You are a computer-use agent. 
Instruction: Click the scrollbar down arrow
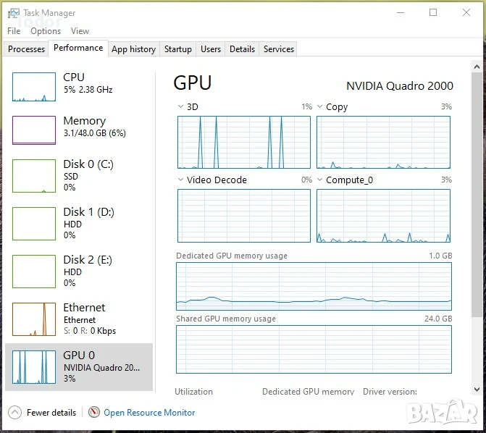pyautogui.click(x=477, y=390)
